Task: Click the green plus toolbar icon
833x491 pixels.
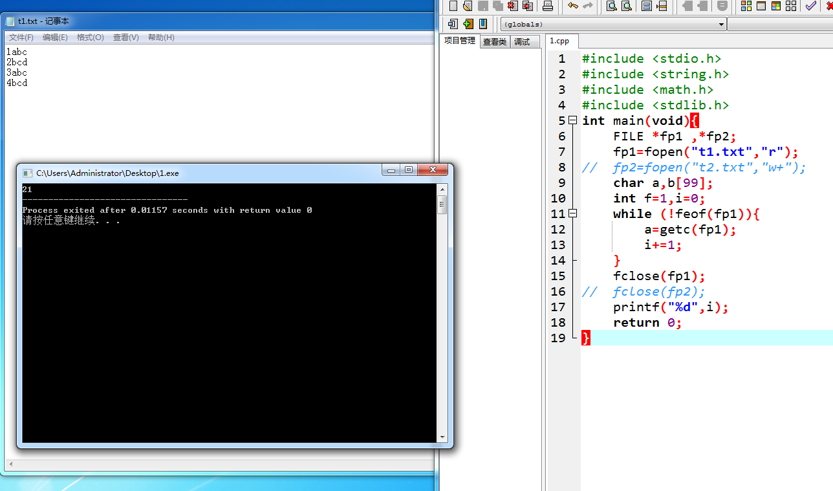Action: 468,24
